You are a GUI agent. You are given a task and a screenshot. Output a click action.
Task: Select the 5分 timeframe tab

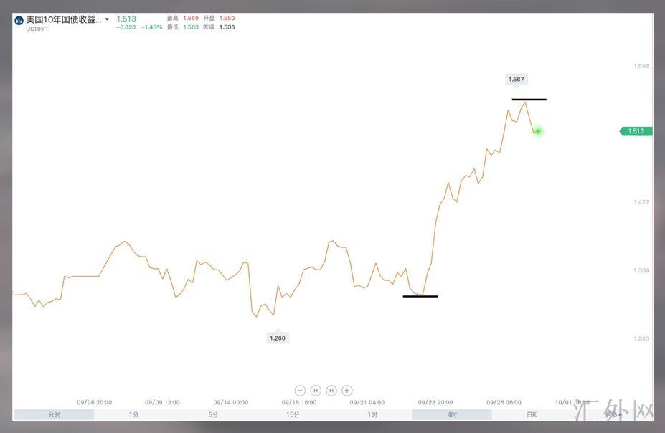214,414
